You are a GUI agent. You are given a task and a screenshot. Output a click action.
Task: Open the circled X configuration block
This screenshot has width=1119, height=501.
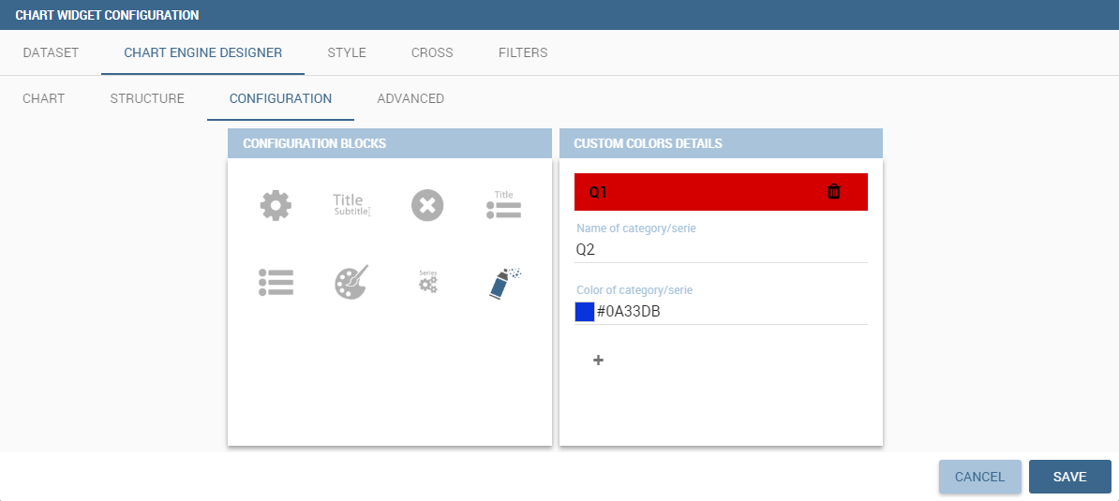coord(427,205)
